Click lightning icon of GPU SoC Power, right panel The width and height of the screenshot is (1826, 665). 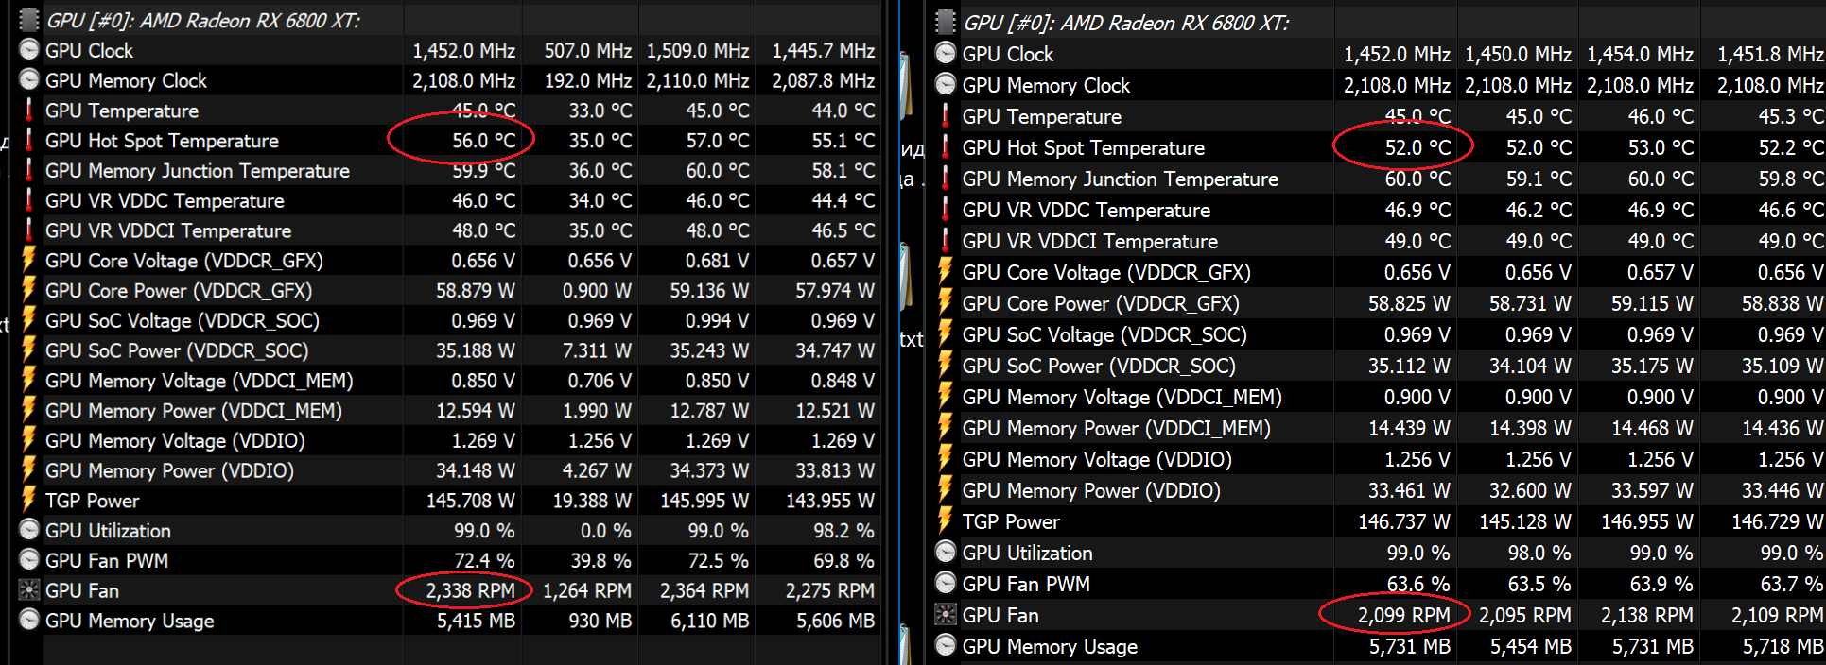pos(946,366)
